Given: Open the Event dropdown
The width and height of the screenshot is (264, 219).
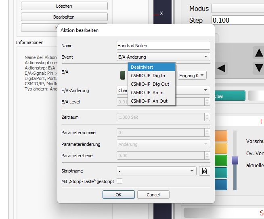Looking at the screenshot, I should click(163, 57).
